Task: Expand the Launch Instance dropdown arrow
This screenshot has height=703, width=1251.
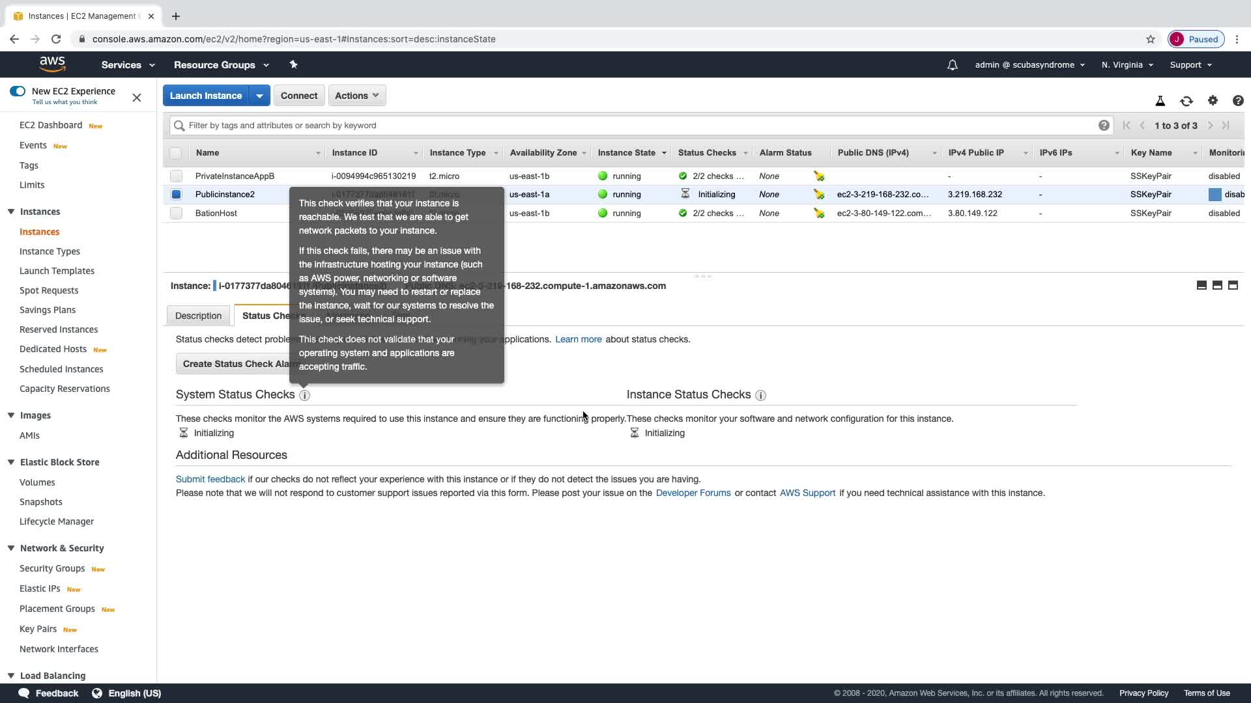Action: [x=259, y=96]
